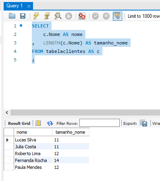Click on LENGTH function in line 3
This screenshot has width=160, height=181.
(x=52, y=43)
